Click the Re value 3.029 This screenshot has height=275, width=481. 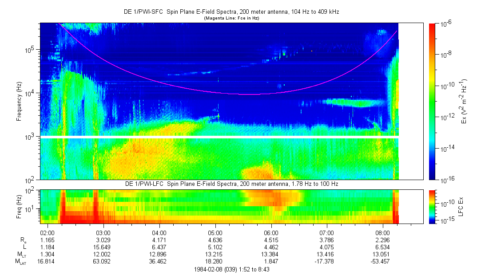click(x=103, y=240)
